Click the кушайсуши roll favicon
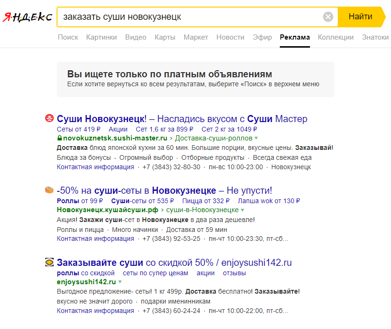This screenshot has width=391, height=329. point(49,190)
